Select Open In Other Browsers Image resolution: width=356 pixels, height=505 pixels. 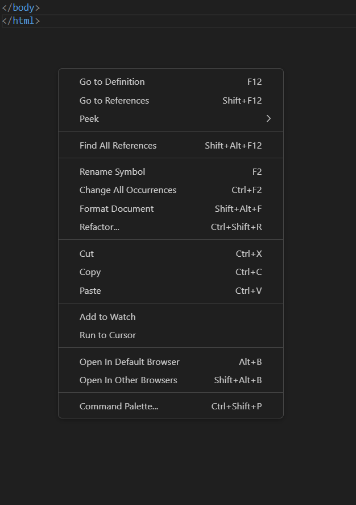171,380
